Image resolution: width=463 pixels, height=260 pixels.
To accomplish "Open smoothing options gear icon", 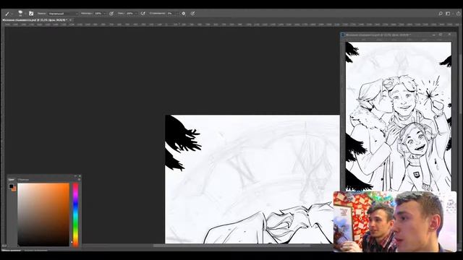I will pyautogui.click(x=184, y=14).
